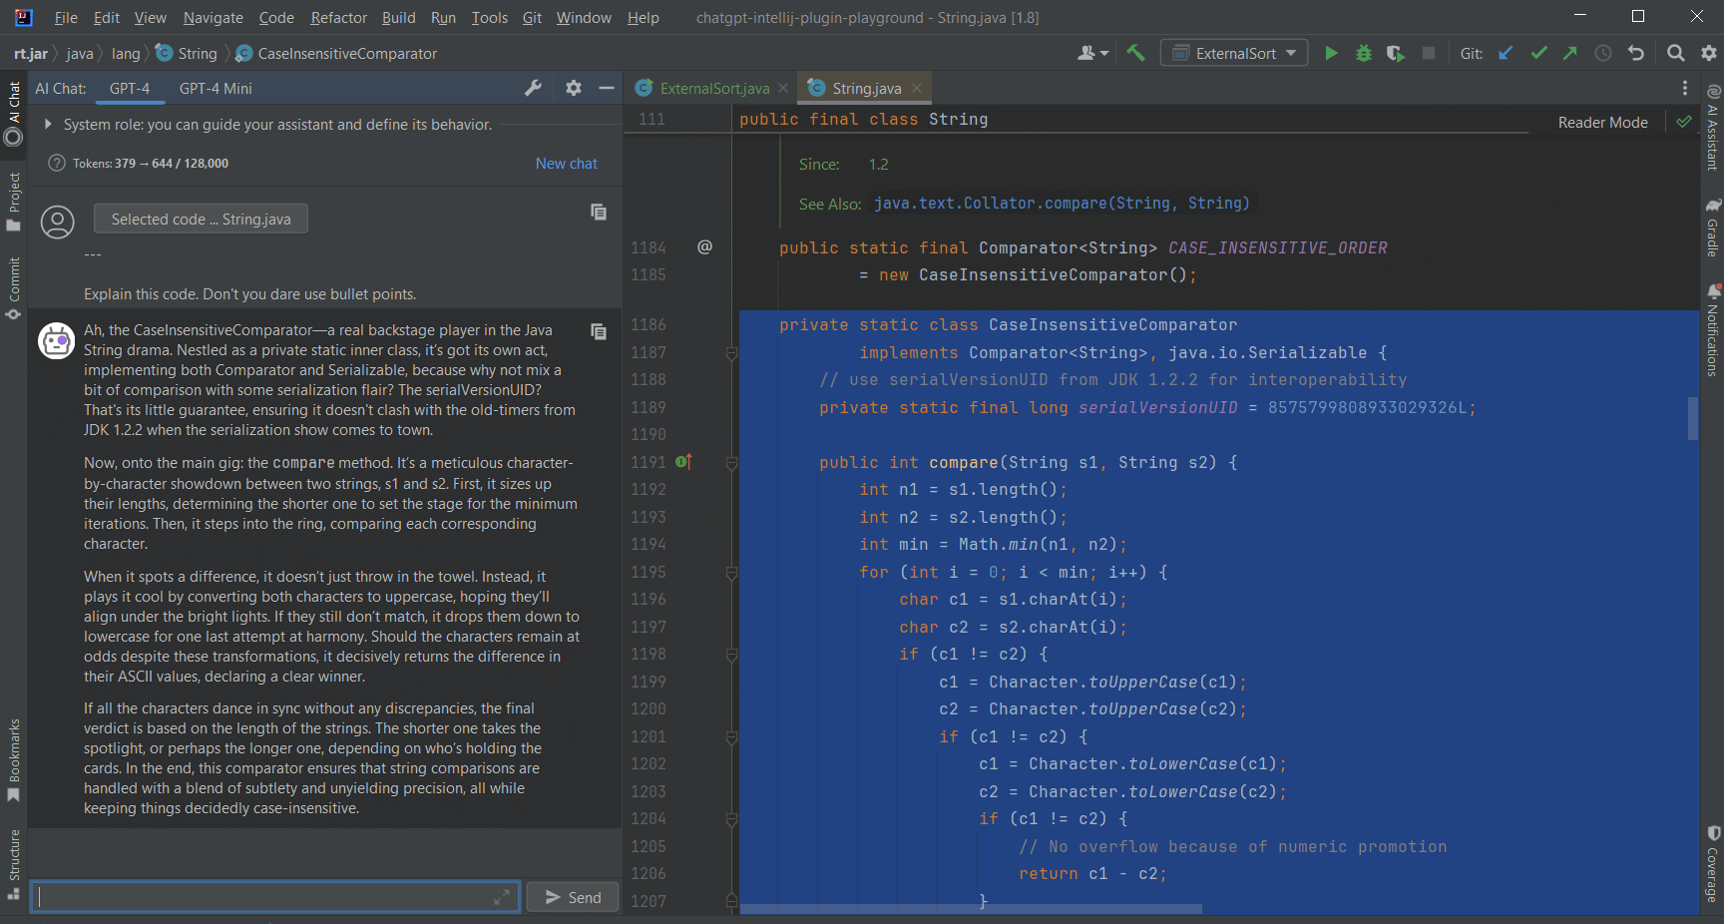Commit changes with Git checkmark icon

pos(1538,53)
